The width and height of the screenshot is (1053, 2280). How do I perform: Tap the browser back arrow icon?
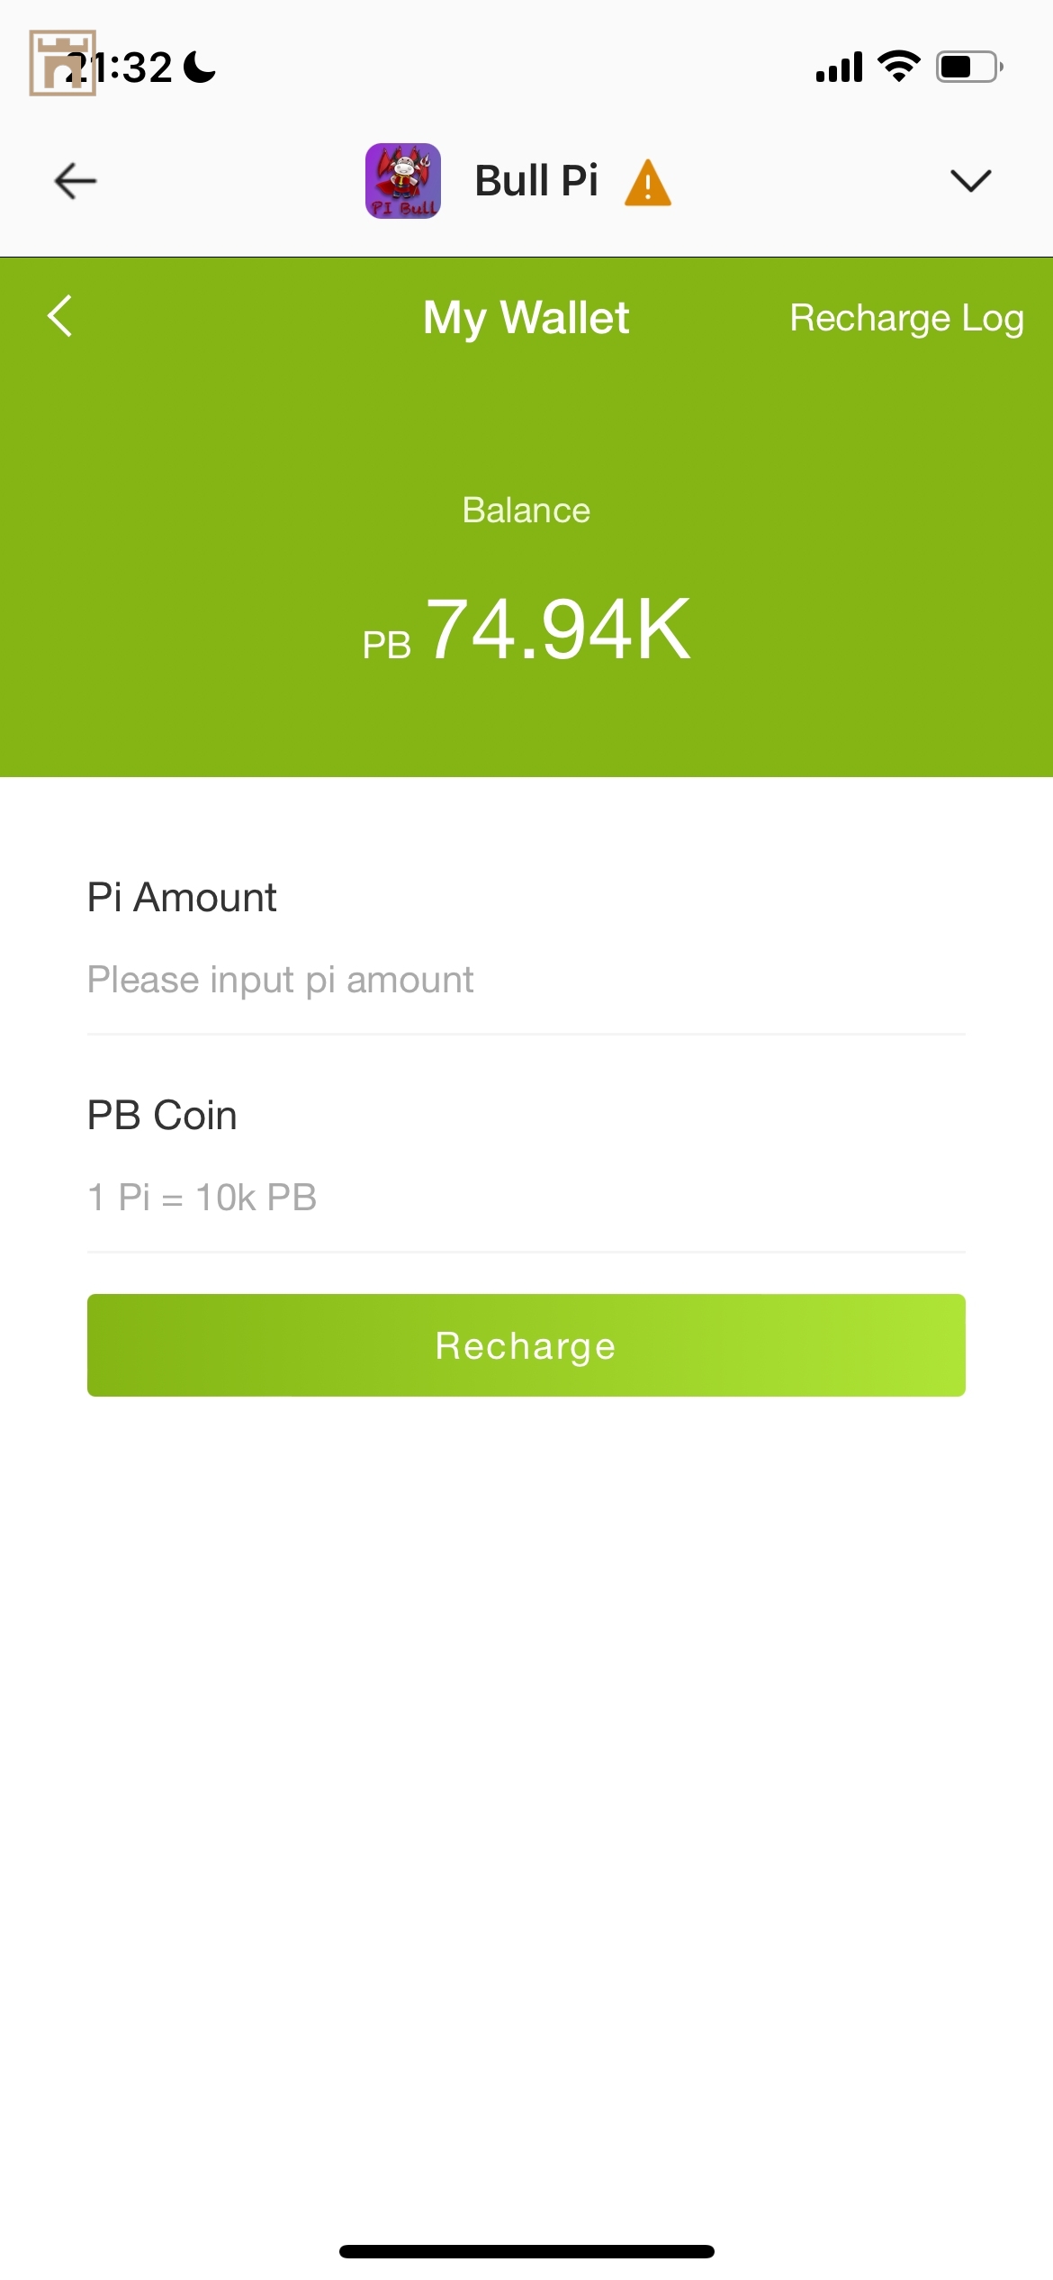(76, 181)
